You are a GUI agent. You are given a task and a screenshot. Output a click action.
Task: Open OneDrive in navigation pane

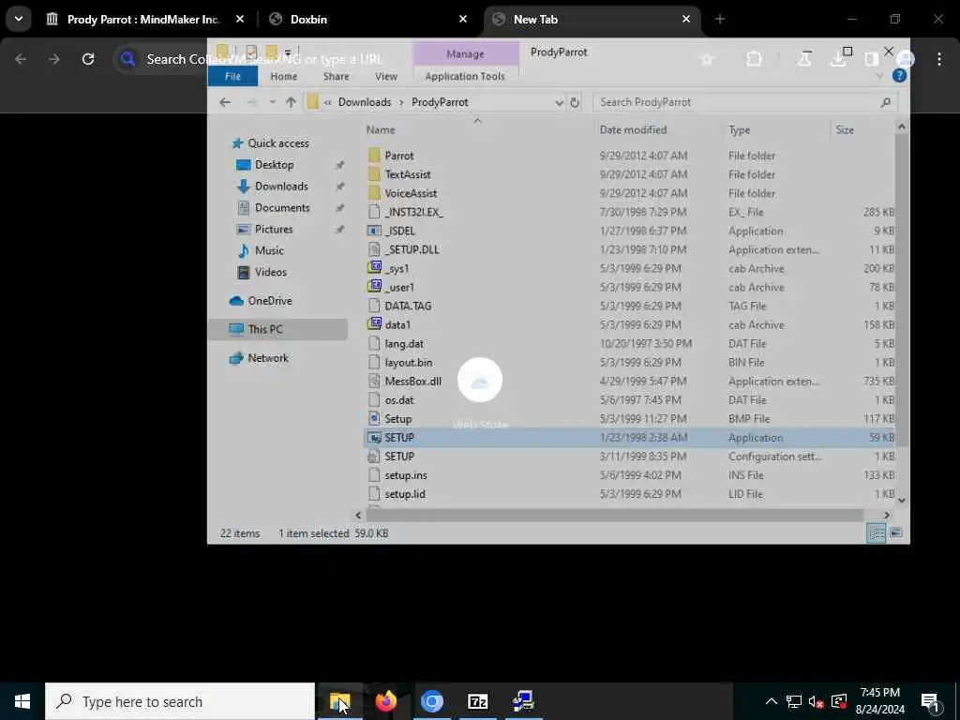[x=269, y=301]
